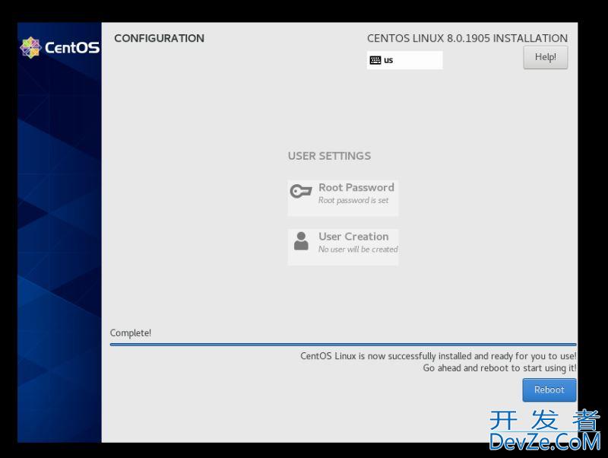
Task: Open Root Password settings
Action: tap(343, 198)
